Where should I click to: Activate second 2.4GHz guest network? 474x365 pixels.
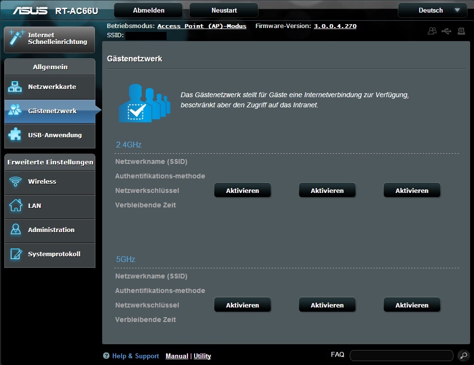(x=327, y=190)
